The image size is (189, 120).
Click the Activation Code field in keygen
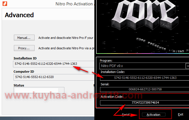(x=145, y=103)
